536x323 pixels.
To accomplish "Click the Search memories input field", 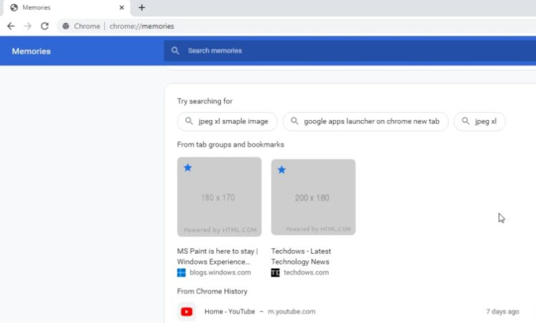I will (x=347, y=51).
